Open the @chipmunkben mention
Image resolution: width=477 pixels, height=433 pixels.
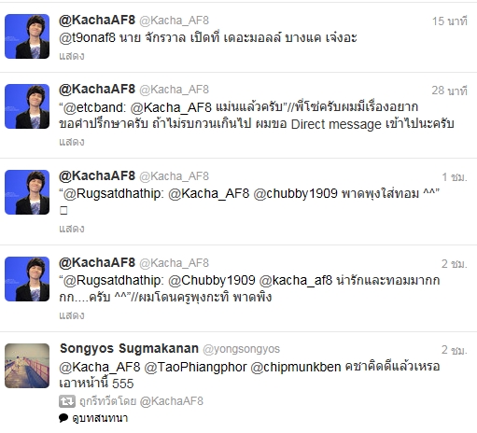pos(296,367)
